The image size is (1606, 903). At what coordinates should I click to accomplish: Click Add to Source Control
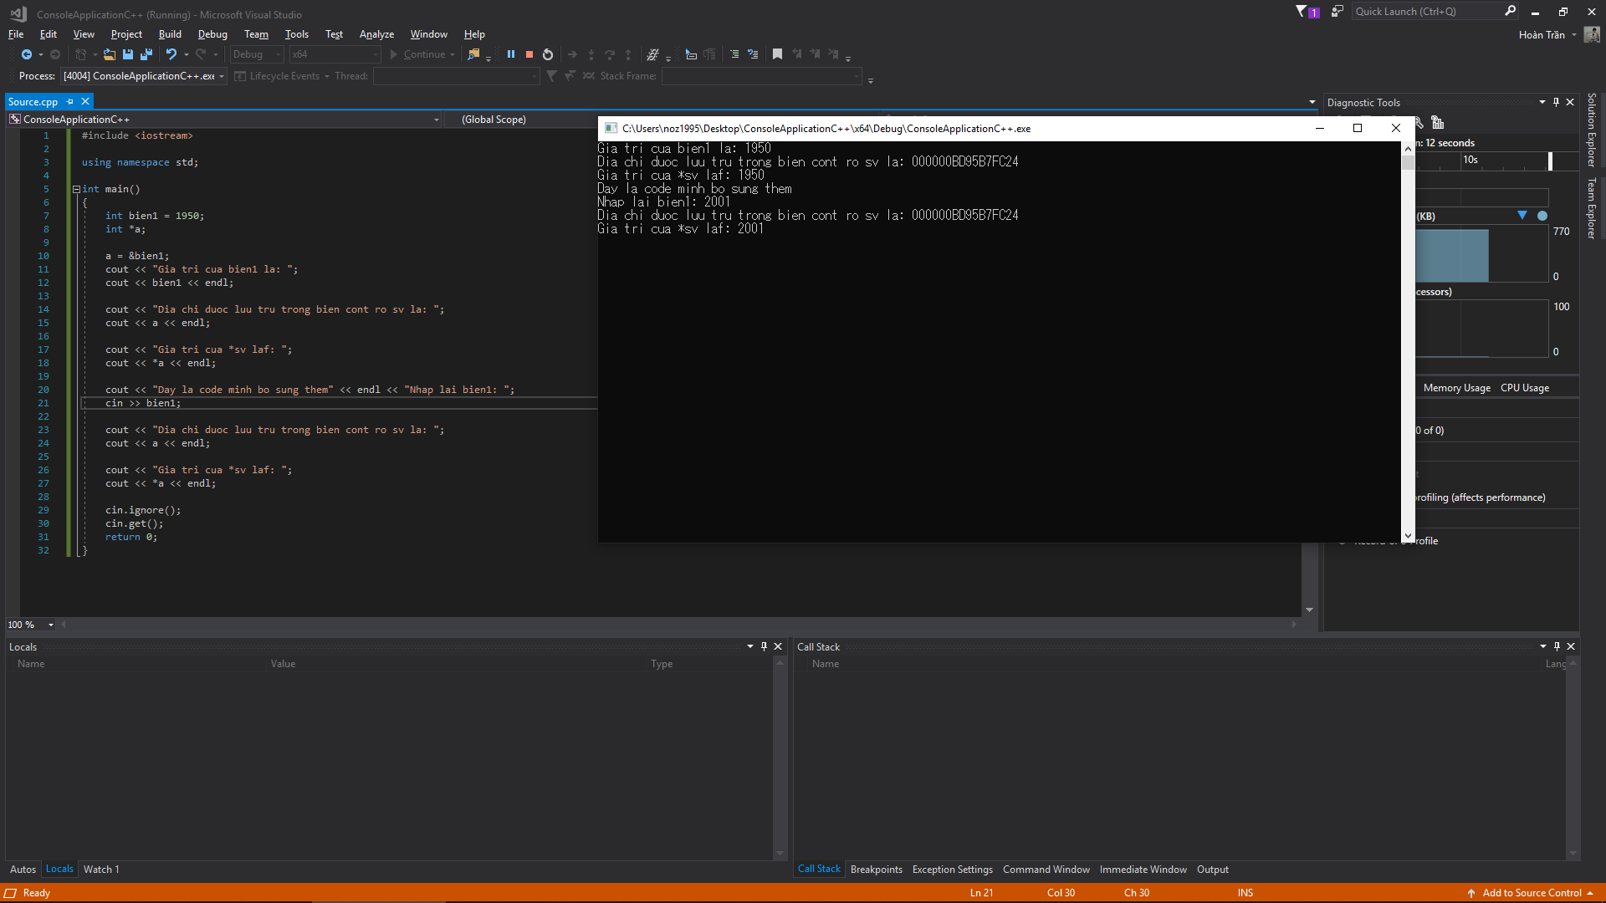coord(1532,893)
